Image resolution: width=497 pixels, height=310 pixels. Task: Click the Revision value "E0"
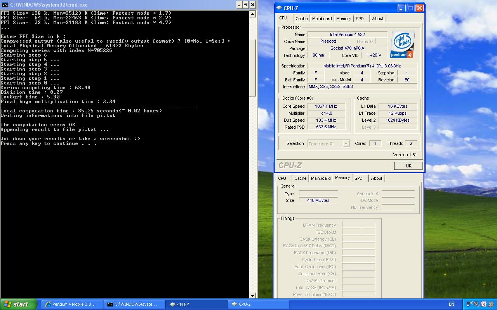tap(407, 80)
